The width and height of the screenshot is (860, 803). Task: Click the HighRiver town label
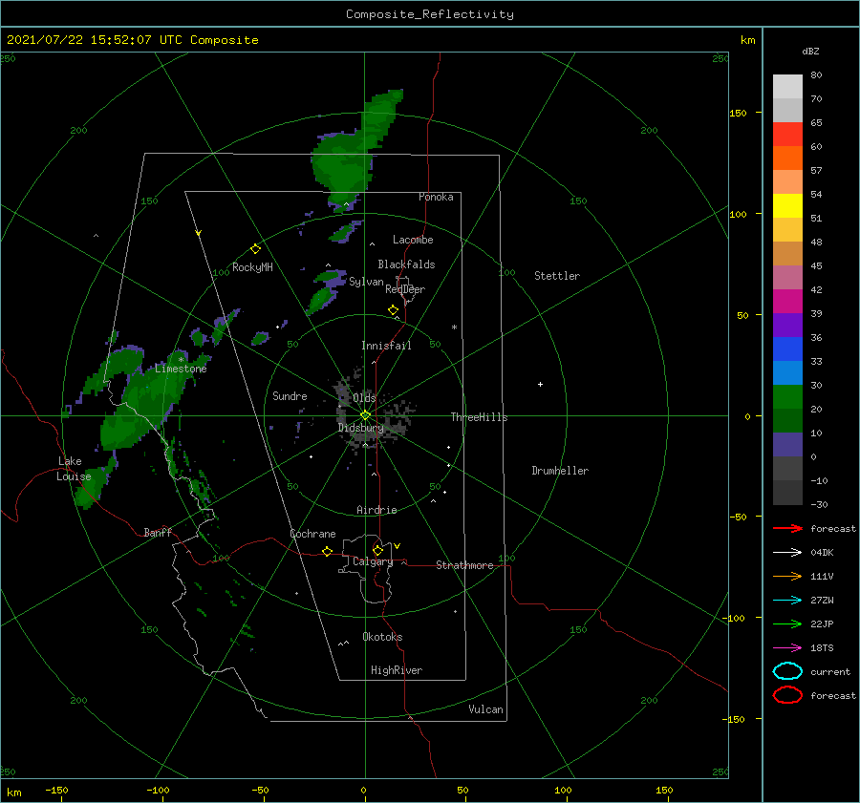coord(396,670)
